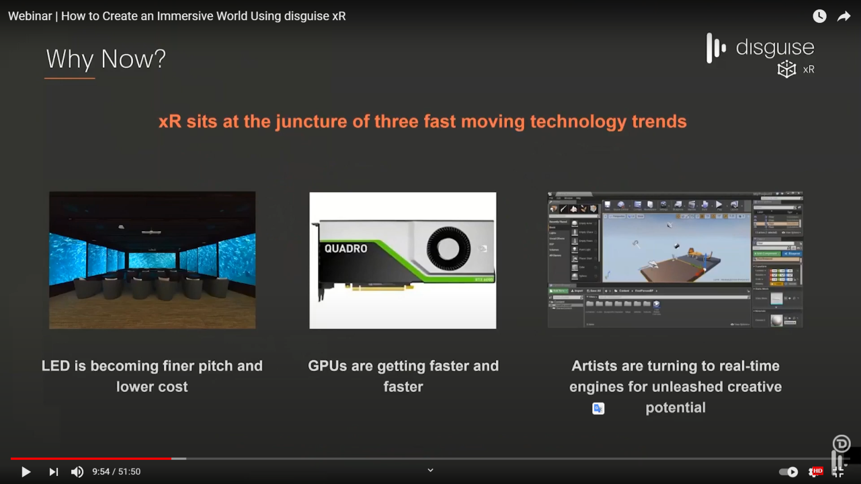This screenshot has height=484, width=861.
Task: Click the real-time engine editor screenshot
Action: [675, 260]
